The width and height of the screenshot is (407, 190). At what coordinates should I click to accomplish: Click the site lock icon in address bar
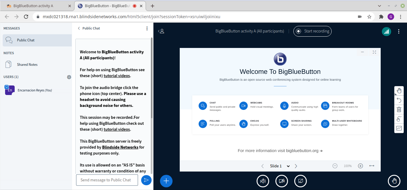pos(38,17)
